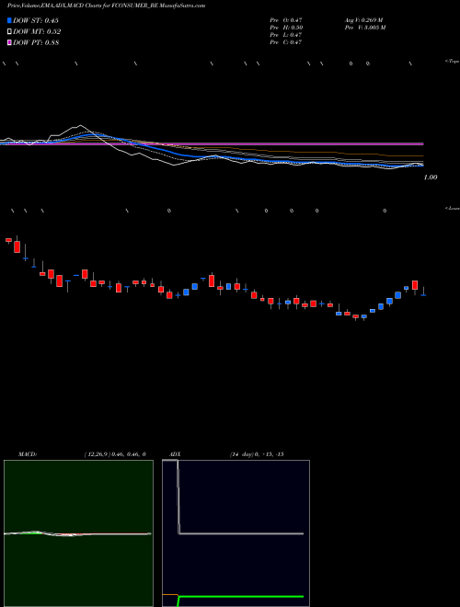Screen dimensions: 460x607
Task: Click the last candlestick at right edge
Action: pos(423,292)
